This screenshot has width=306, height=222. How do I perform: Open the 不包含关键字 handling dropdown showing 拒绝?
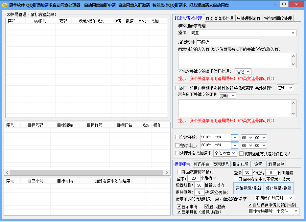(x=243, y=72)
